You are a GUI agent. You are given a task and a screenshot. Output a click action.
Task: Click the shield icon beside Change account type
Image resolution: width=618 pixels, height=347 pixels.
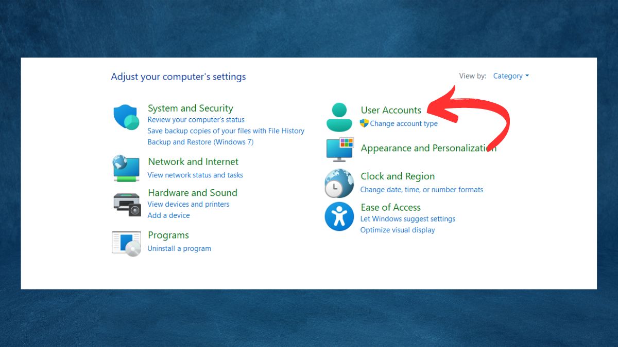click(364, 123)
